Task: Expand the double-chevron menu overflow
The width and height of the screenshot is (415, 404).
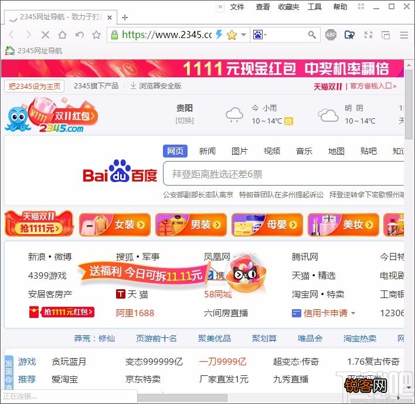Action: point(220,7)
